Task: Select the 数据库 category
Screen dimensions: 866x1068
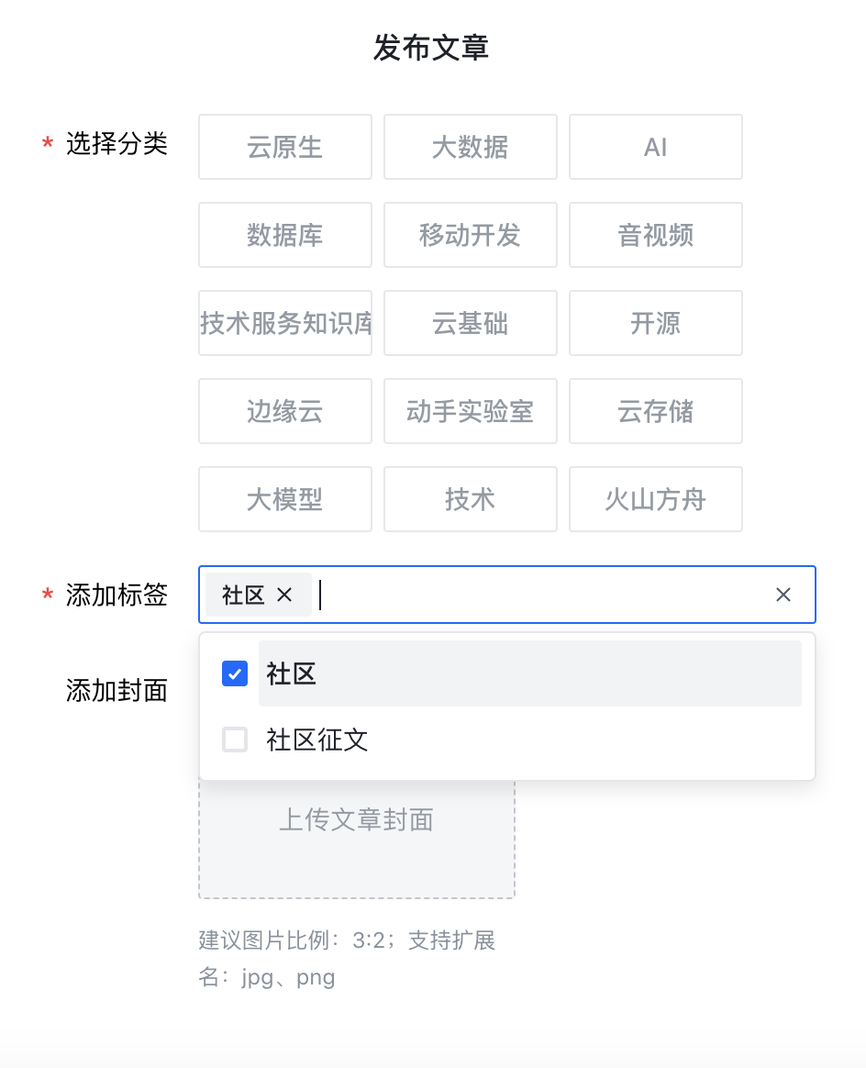Action: [285, 235]
